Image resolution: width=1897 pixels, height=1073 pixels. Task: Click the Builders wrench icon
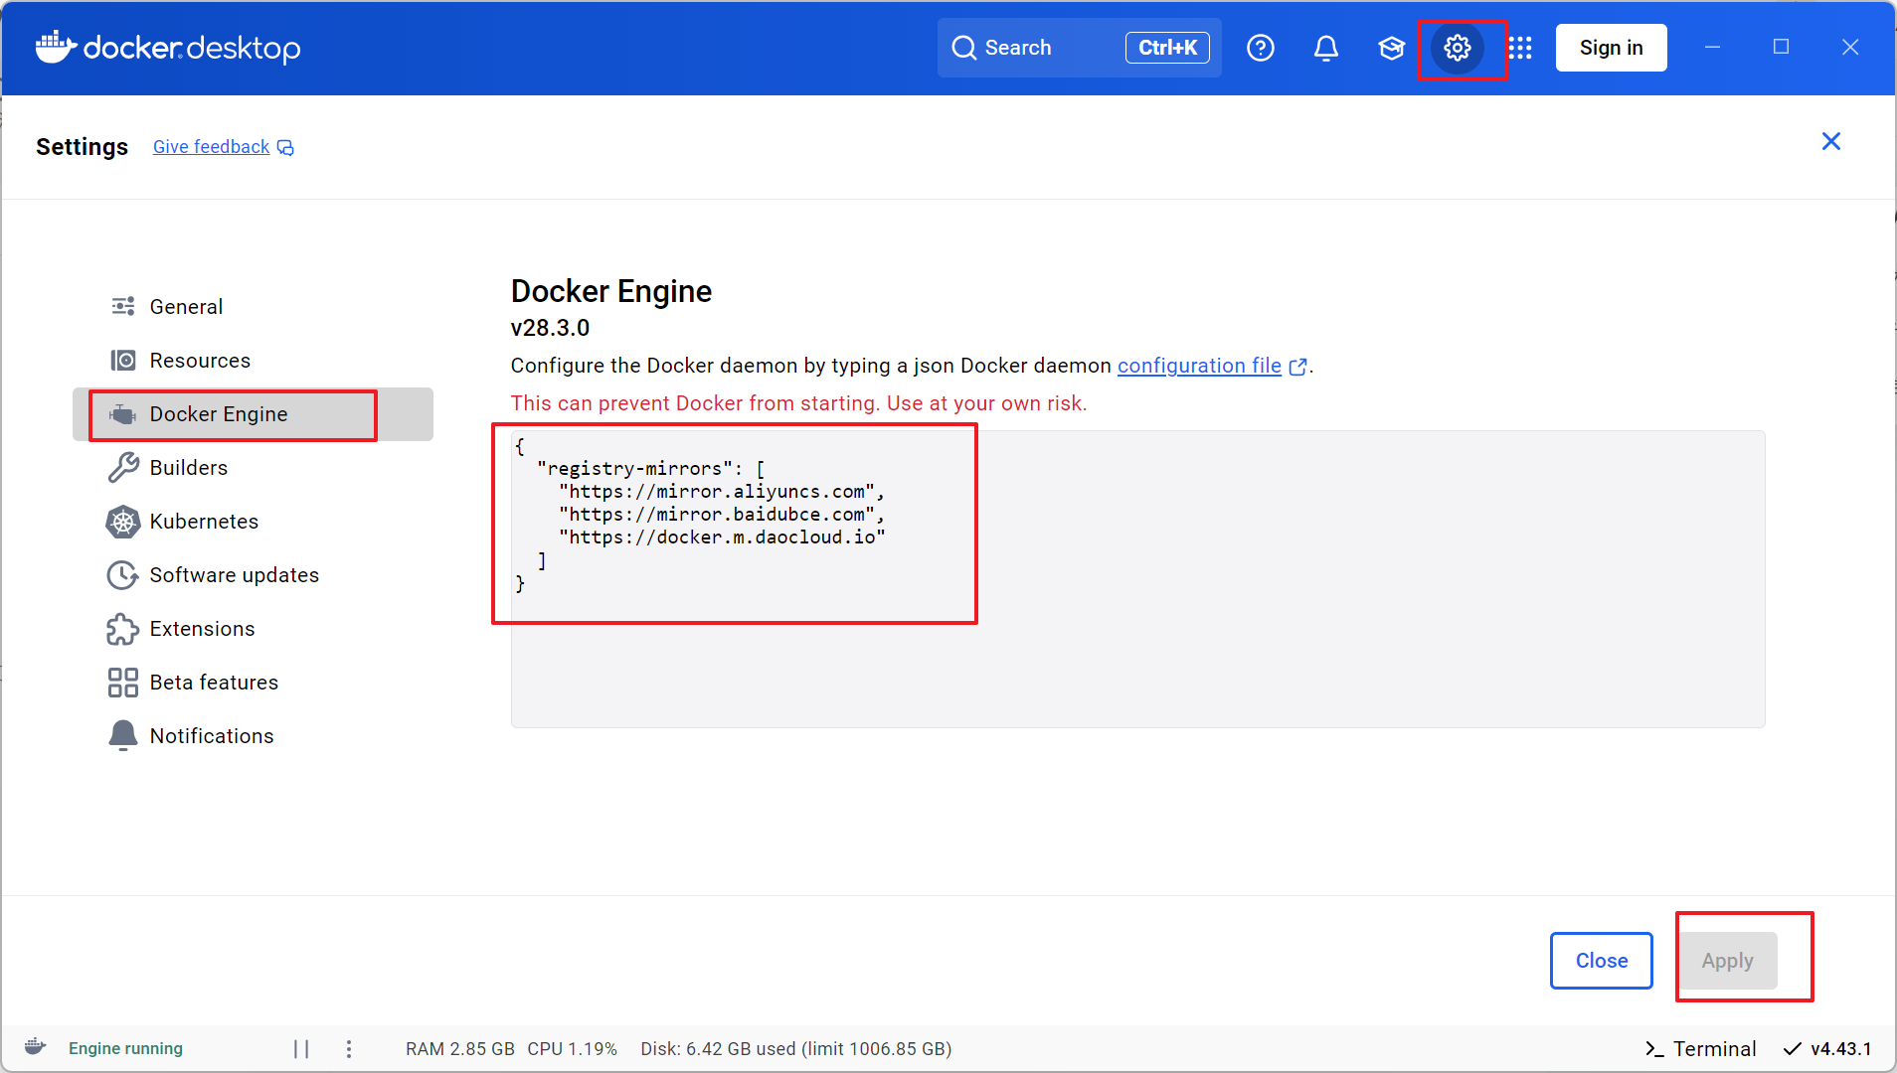coord(123,467)
